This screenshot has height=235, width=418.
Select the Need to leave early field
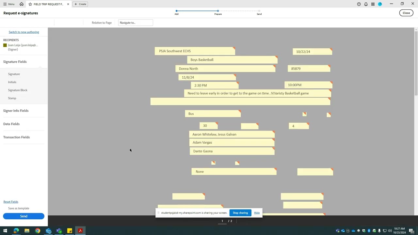pyautogui.click(x=257, y=93)
